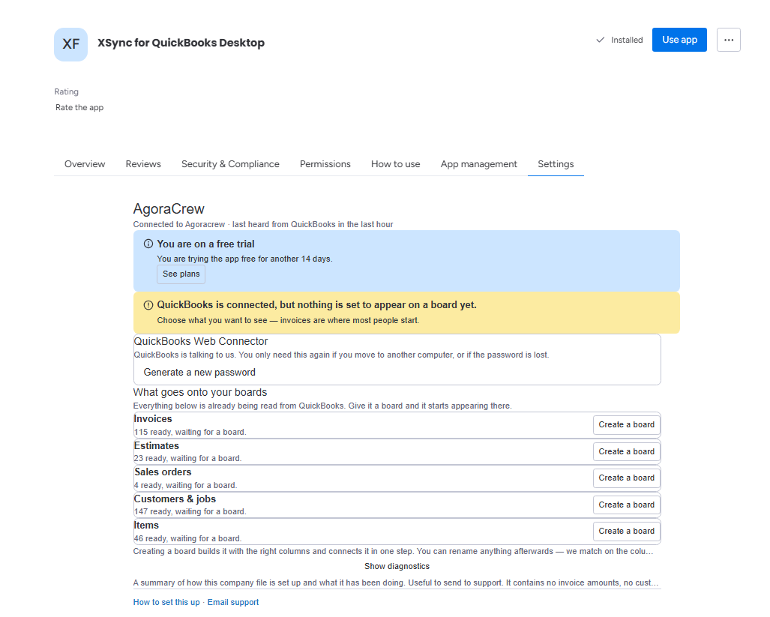
Task: Click the 'You are on a free trial' heading
Action: [205, 244]
